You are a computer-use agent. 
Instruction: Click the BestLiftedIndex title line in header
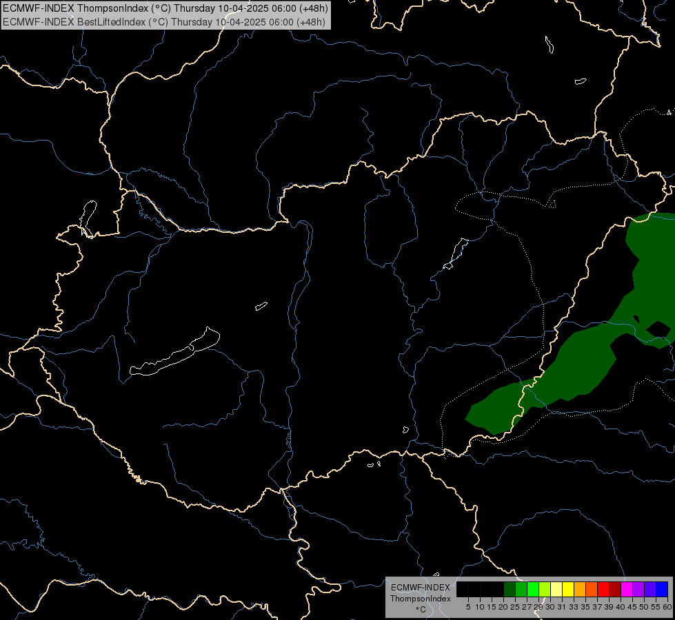point(164,22)
